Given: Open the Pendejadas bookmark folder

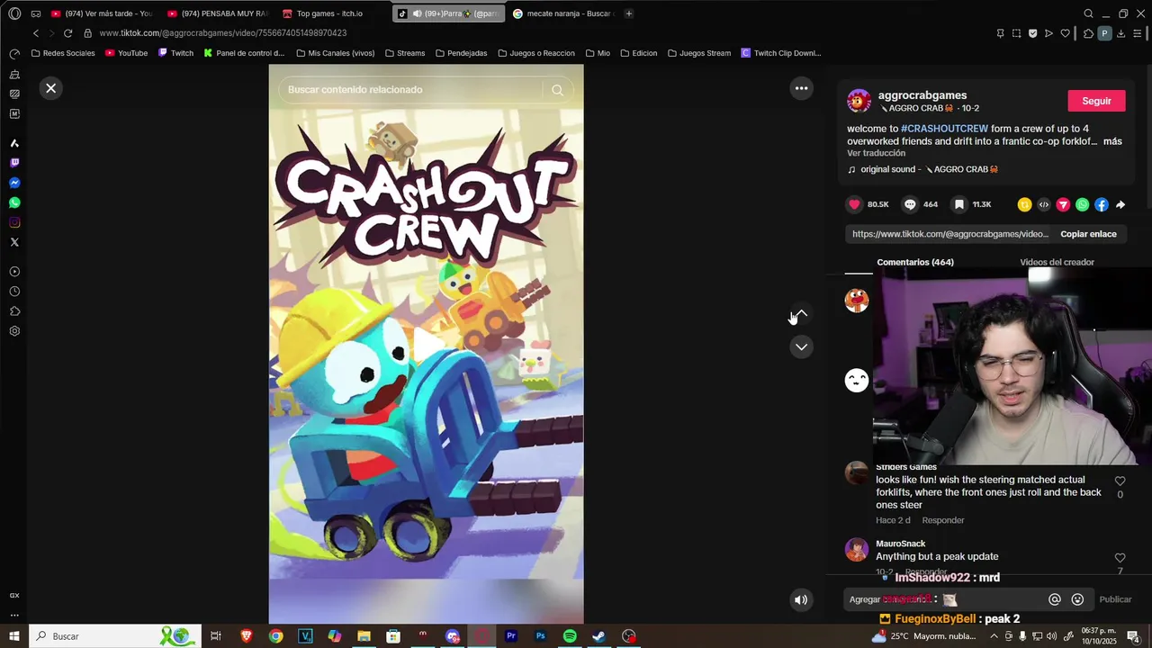Looking at the screenshot, I should (461, 53).
